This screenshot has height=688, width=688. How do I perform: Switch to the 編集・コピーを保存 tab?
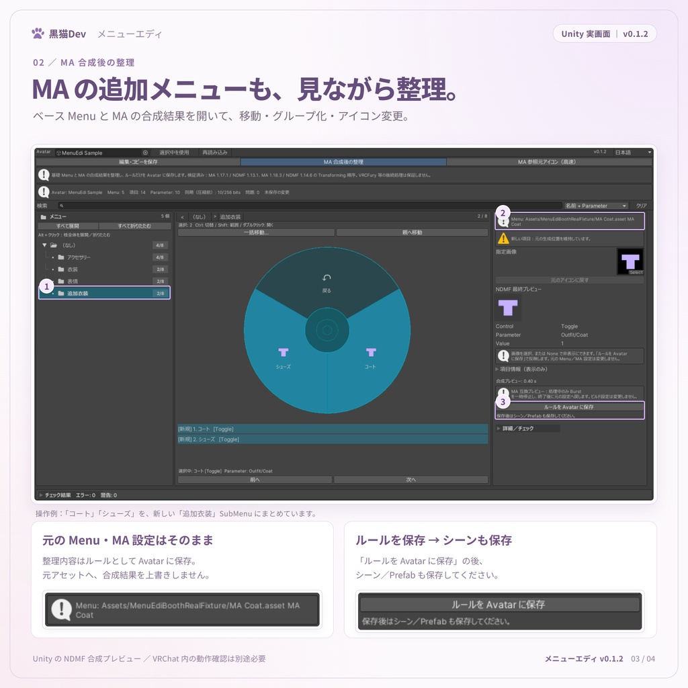point(138,162)
